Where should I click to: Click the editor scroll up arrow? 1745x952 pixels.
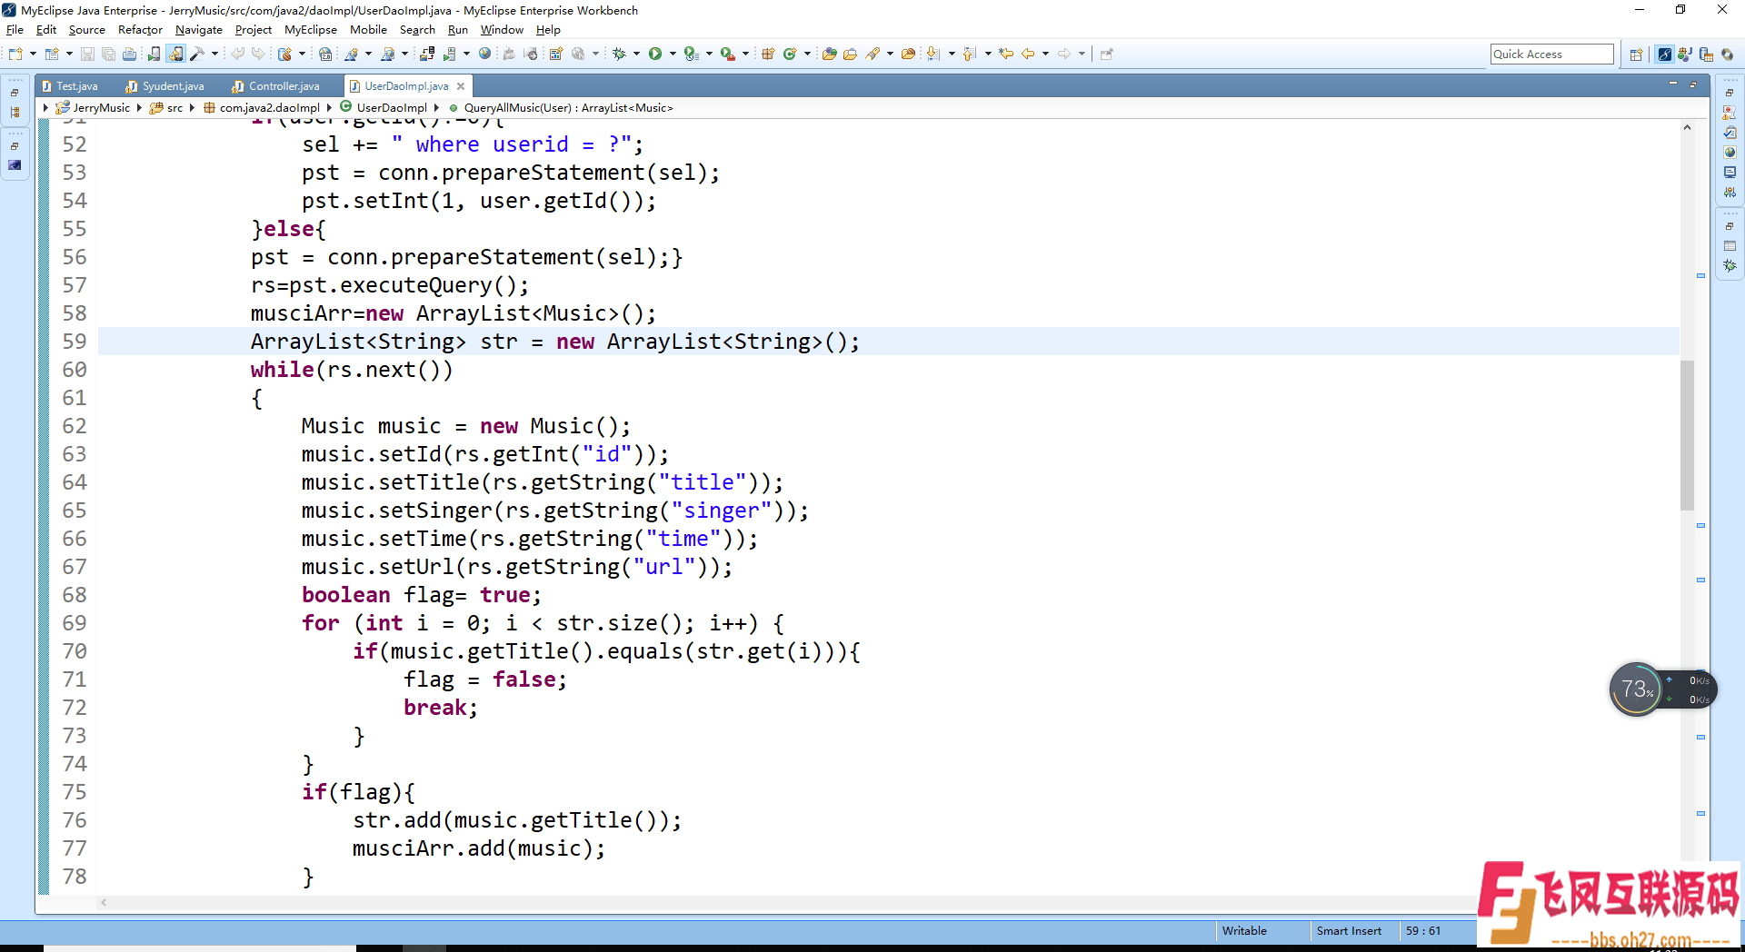1687,128
